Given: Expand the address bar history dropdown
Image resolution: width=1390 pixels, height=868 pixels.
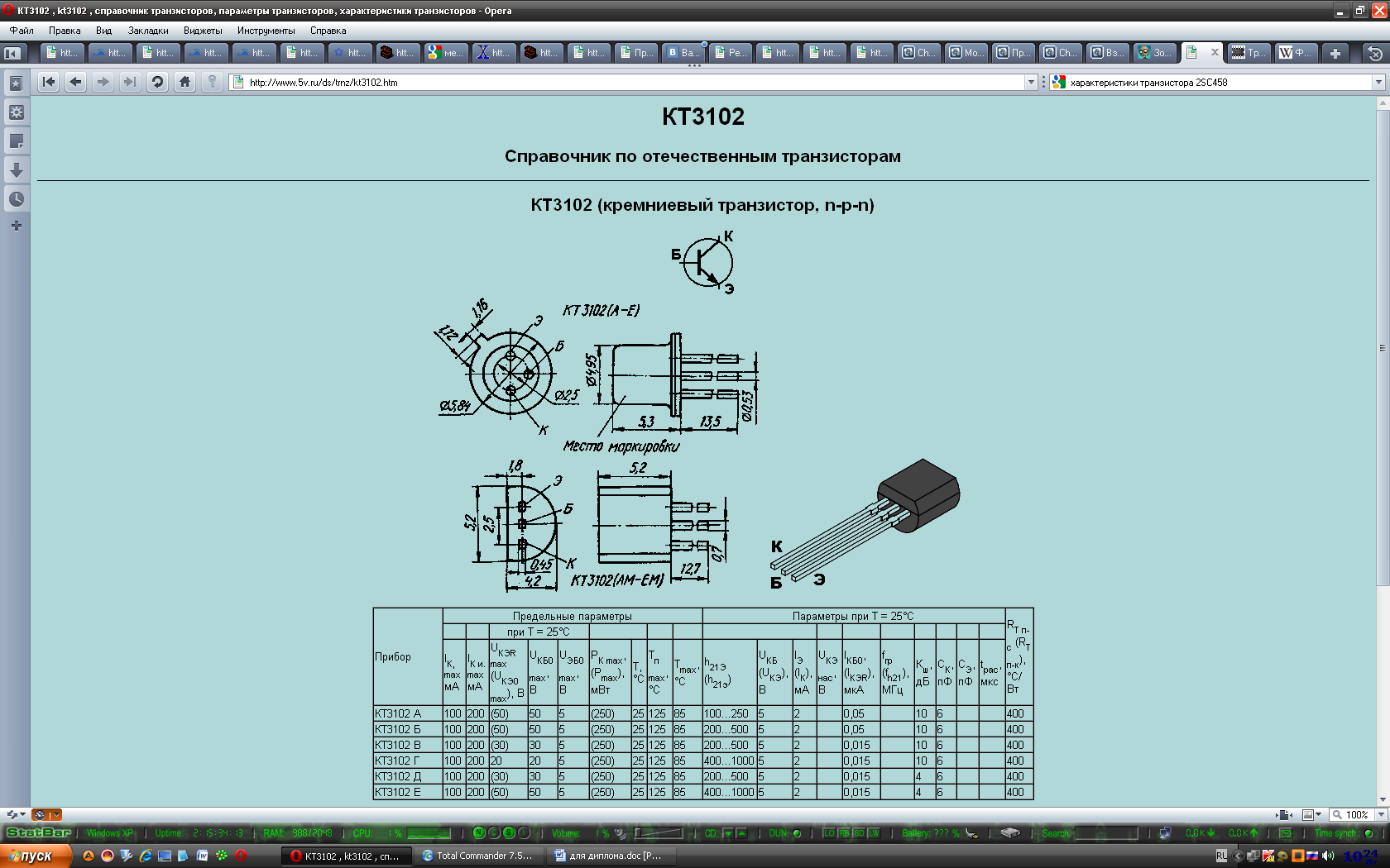Looking at the screenshot, I should pyautogui.click(x=1031, y=82).
